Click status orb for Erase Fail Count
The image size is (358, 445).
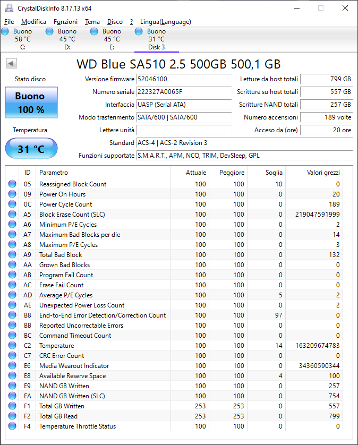(12, 285)
